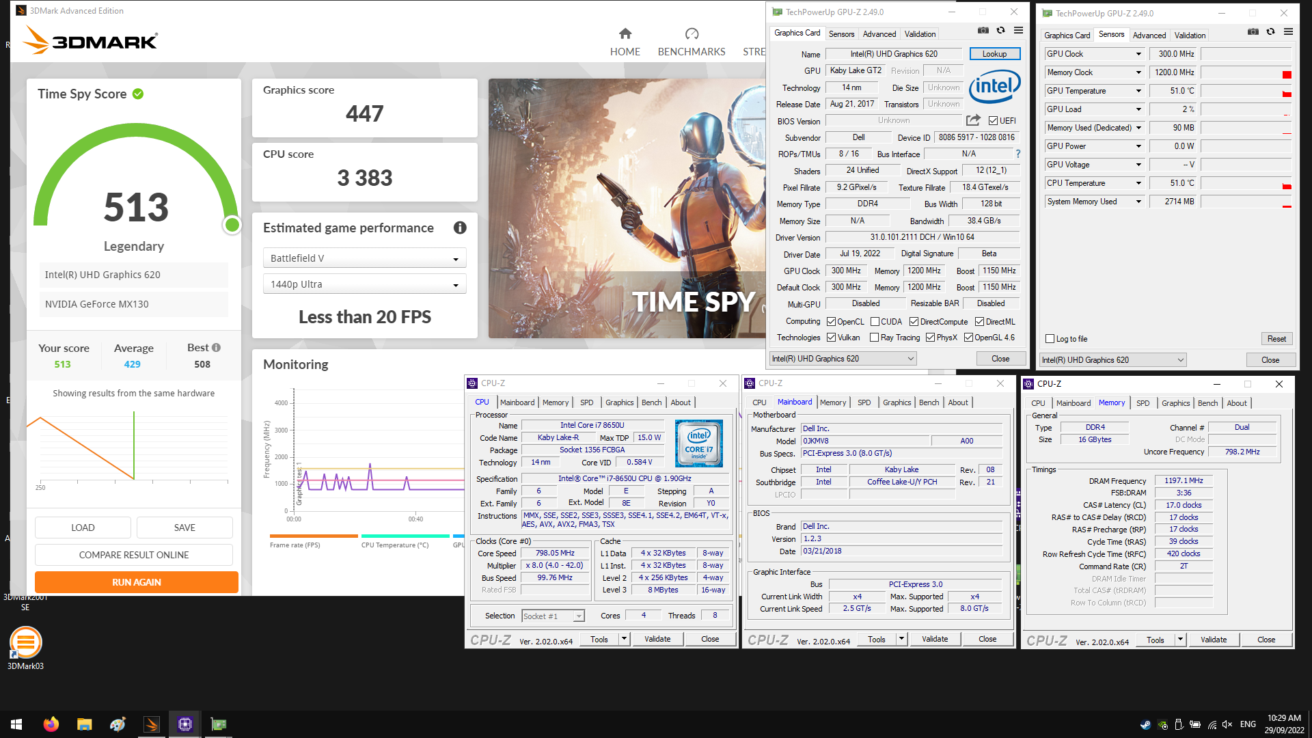This screenshot has width=1312, height=738.
Task: Click the muted speaker icon in system tray
Action: (x=1227, y=724)
